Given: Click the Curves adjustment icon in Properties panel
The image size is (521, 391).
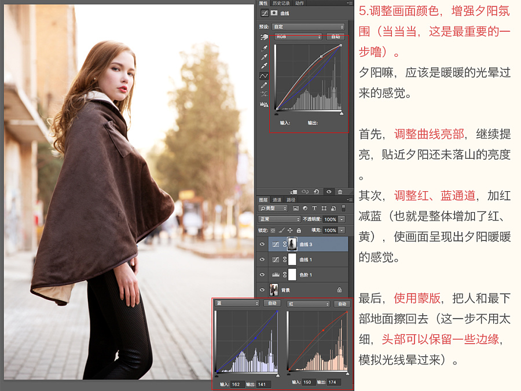Looking at the screenshot, I should tap(265, 13).
